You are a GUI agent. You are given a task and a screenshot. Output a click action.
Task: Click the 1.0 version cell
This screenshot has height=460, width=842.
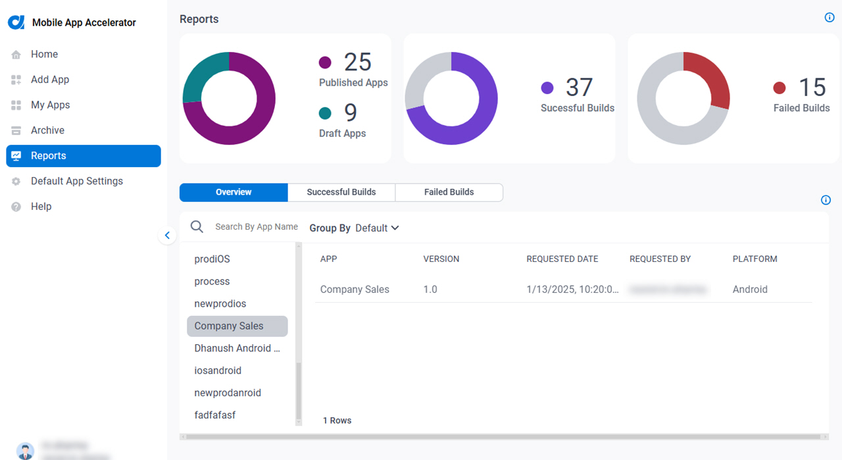point(430,290)
